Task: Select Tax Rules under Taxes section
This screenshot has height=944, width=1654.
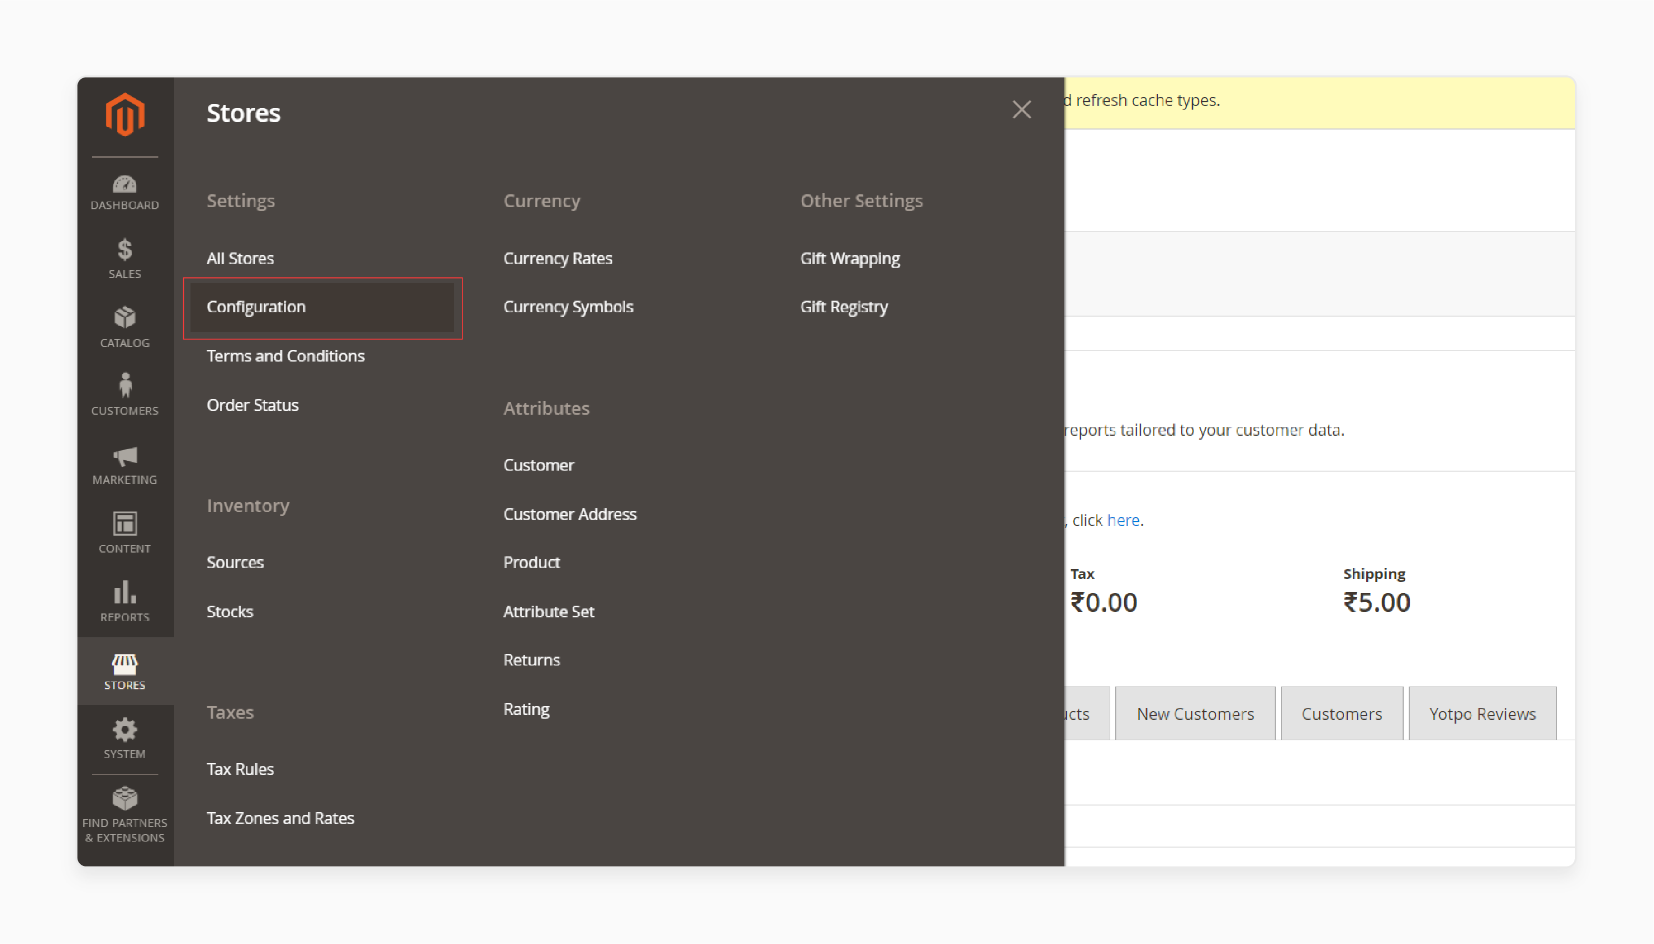Action: coord(241,768)
